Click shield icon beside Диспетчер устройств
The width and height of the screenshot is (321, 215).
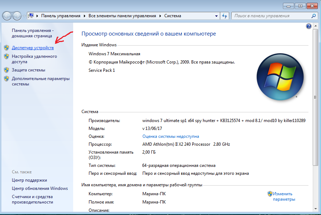coord(6,48)
